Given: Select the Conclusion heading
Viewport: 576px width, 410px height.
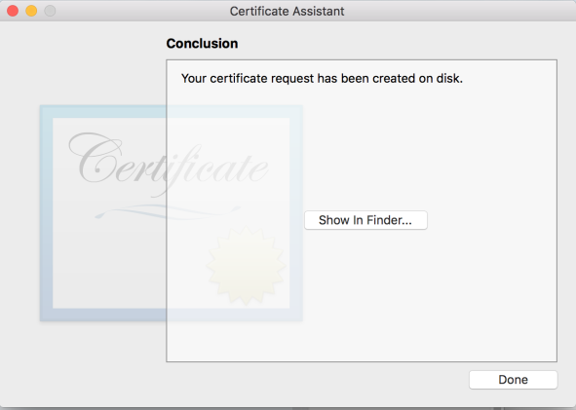Looking at the screenshot, I should 202,43.
